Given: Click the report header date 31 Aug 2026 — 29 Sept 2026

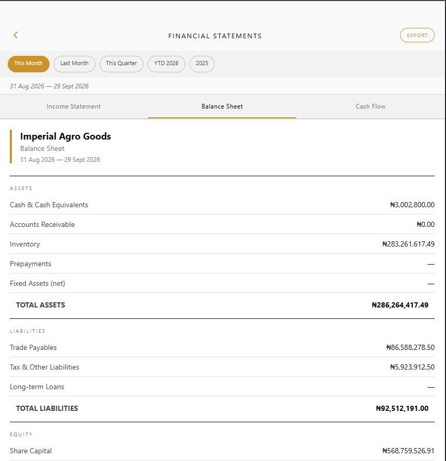Looking at the screenshot, I should (x=60, y=160).
